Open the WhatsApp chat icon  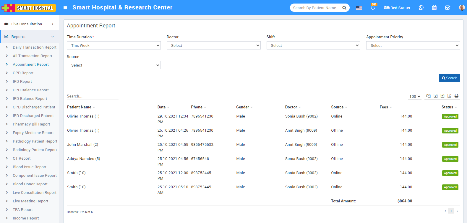[x=421, y=8]
